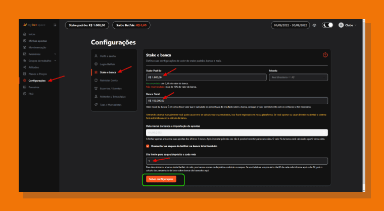Select the Stake e banca section
Viewport: 384px width, 211px height.
108,73
